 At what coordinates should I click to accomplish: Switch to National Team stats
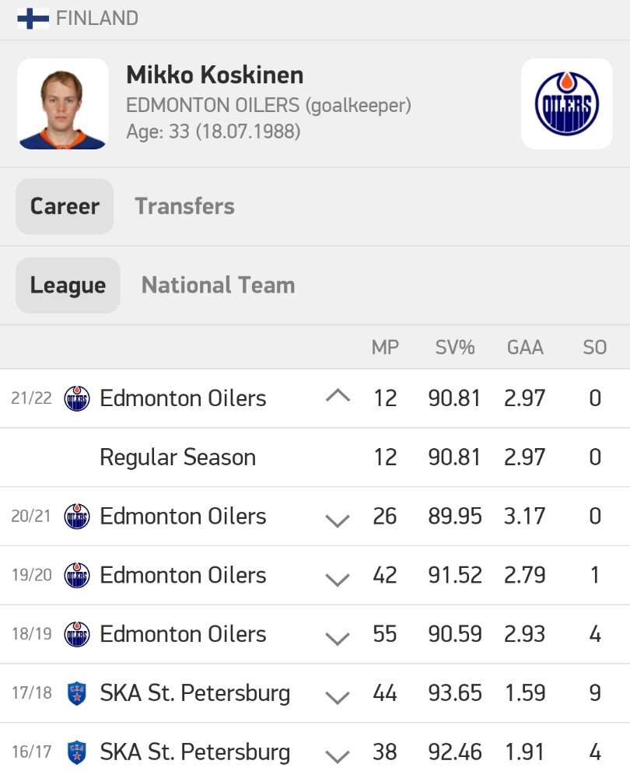point(219,286)
